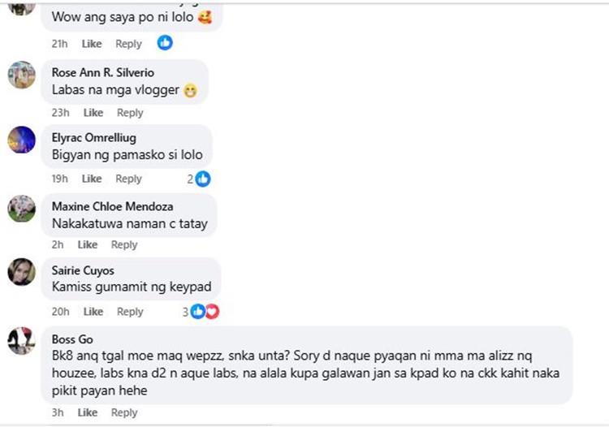Open Maxine Chloe Mendoza's avatar
The width and height of the screenshot is (609, 427).
click(x=22, y=209)
